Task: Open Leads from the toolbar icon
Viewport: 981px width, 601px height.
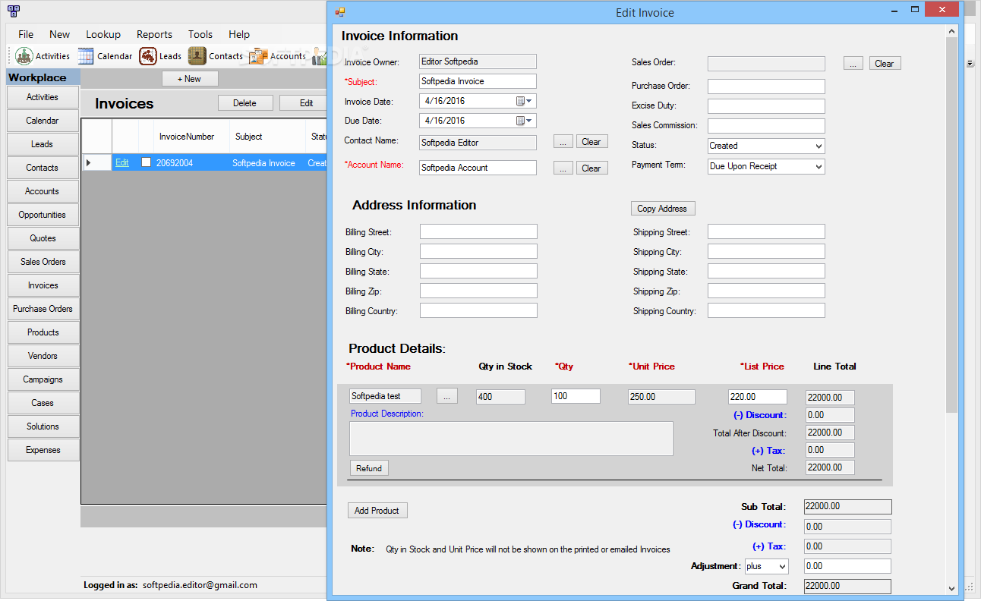Action: (148, 56)
